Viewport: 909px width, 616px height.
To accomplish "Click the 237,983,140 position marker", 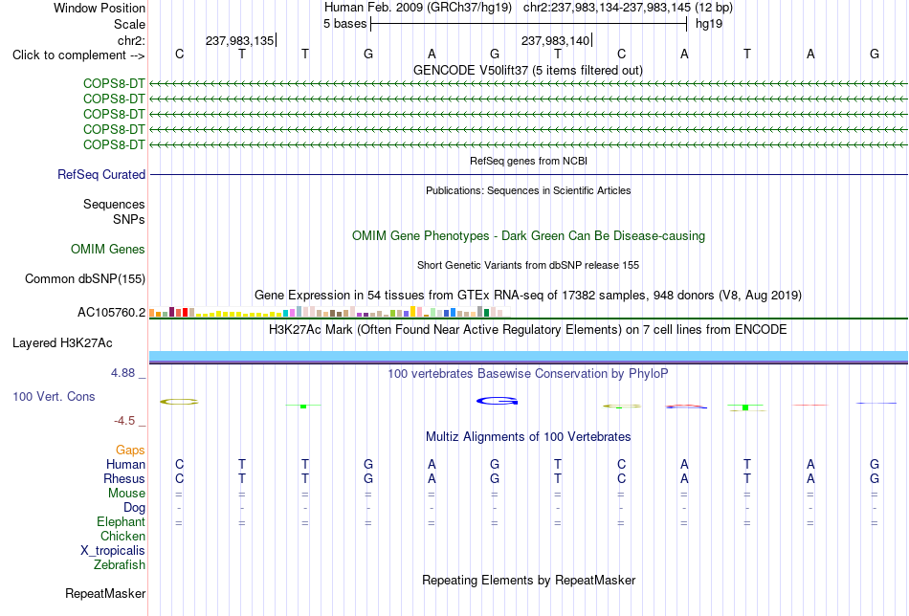I will [x=556, y=40].
